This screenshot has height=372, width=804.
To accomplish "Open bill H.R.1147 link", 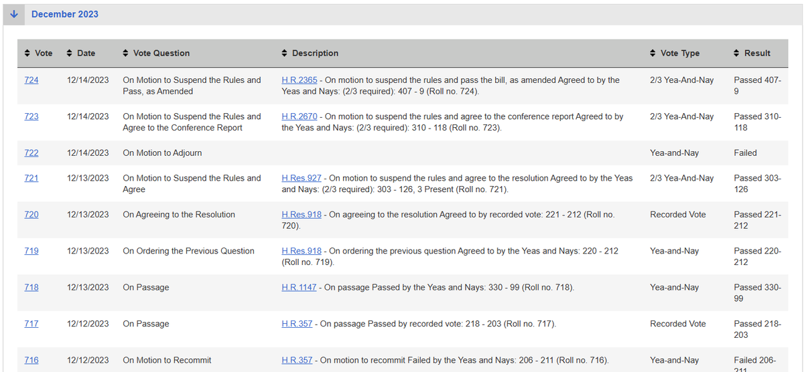I will click(299, 287).
